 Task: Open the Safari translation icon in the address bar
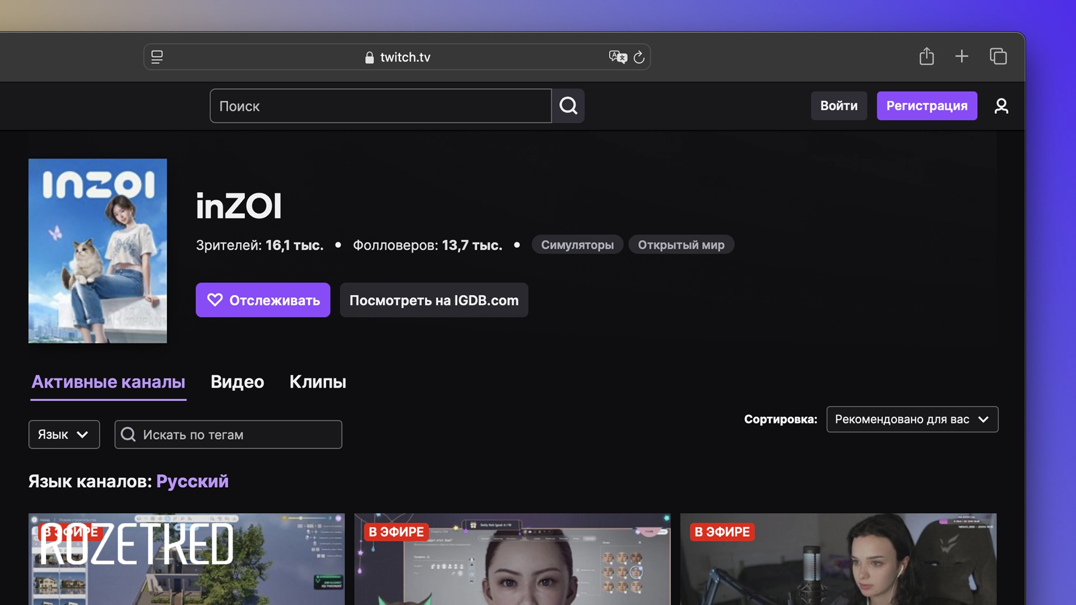(x=617, y=57)
